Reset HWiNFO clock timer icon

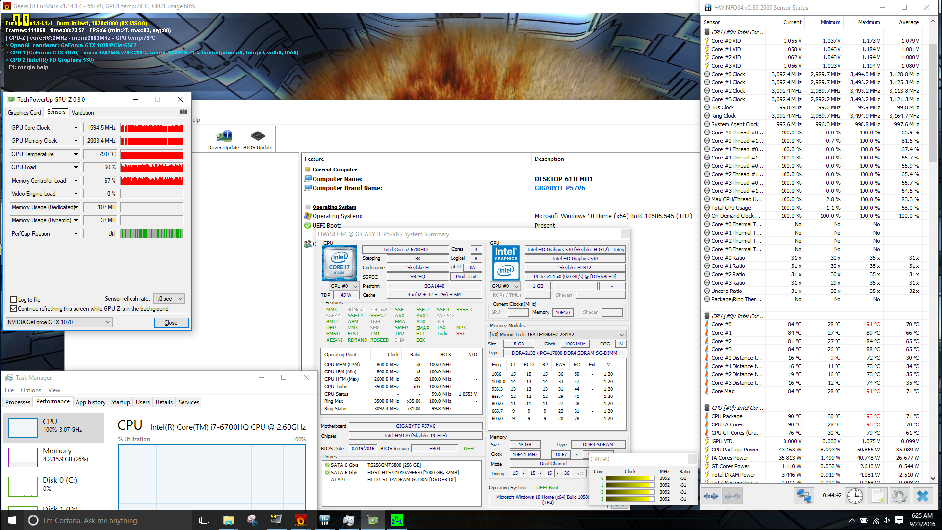855,496
